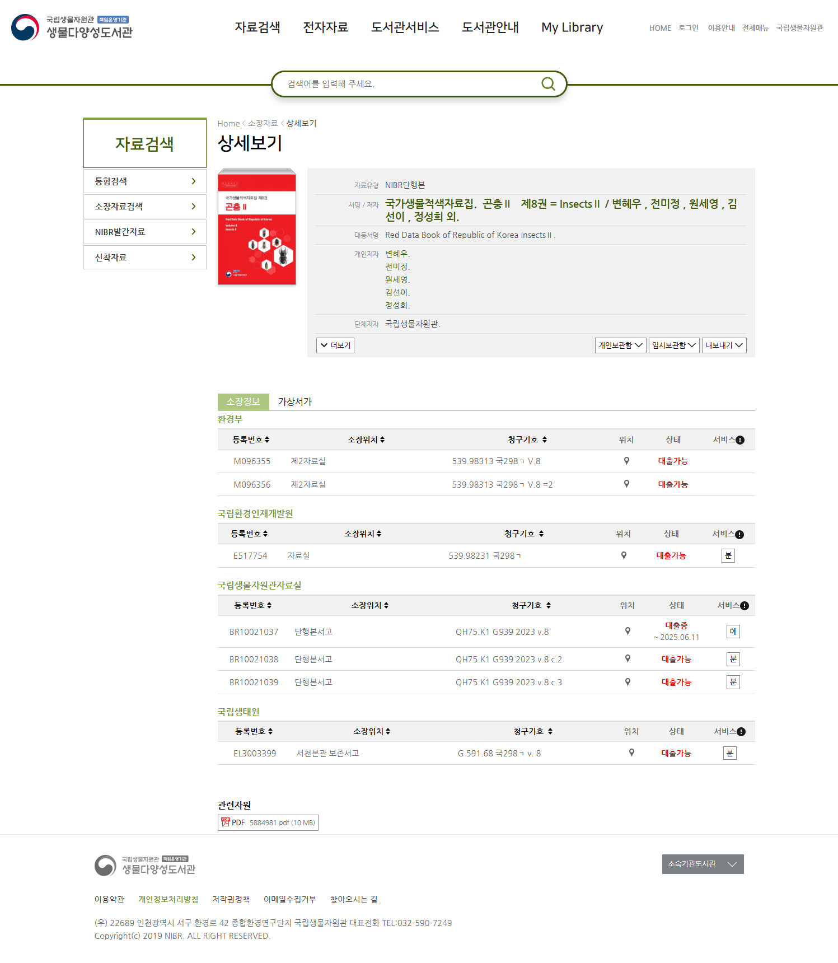Expand the 더보기 details section
This screenshot has width=838, height=963.
click(335, 345)
